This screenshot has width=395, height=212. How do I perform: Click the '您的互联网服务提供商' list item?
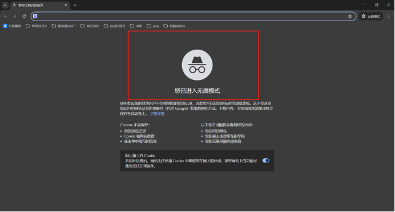223,141
